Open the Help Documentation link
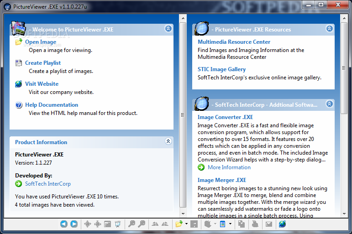The height and width of the screenshot is (234, 352). click(x=52, y=105)
